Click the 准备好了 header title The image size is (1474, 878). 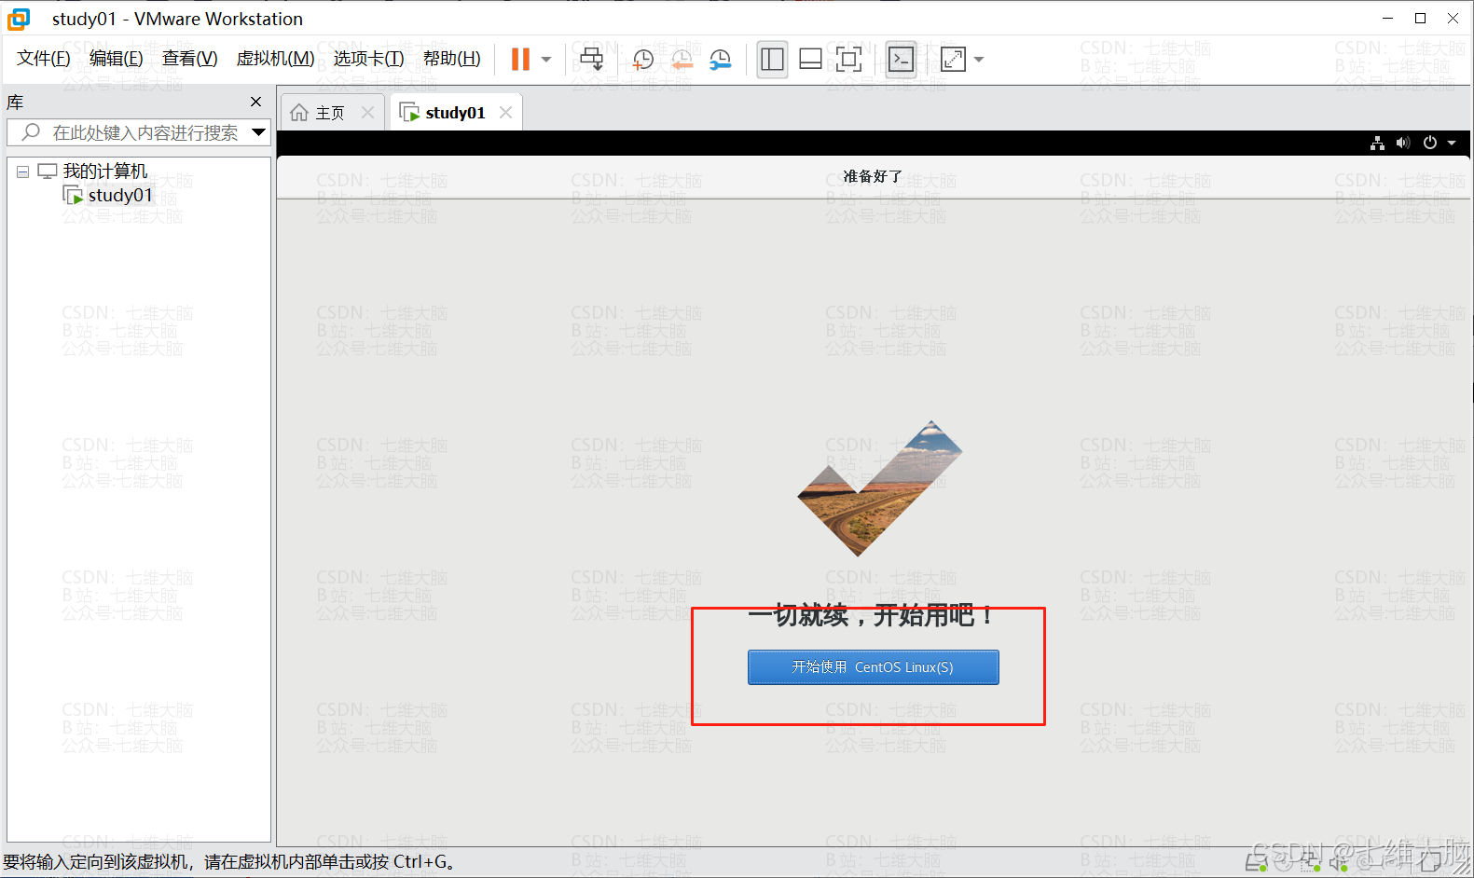click(873, 176)
